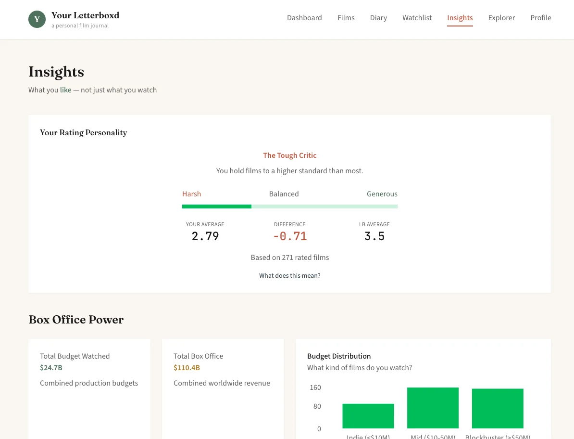
Task: Go to the Dashboard page
Action: (304, 18)
